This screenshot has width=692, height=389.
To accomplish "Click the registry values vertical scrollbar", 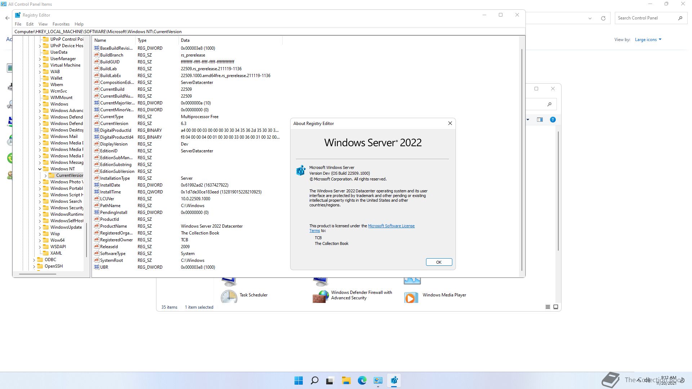I will 522,160.
